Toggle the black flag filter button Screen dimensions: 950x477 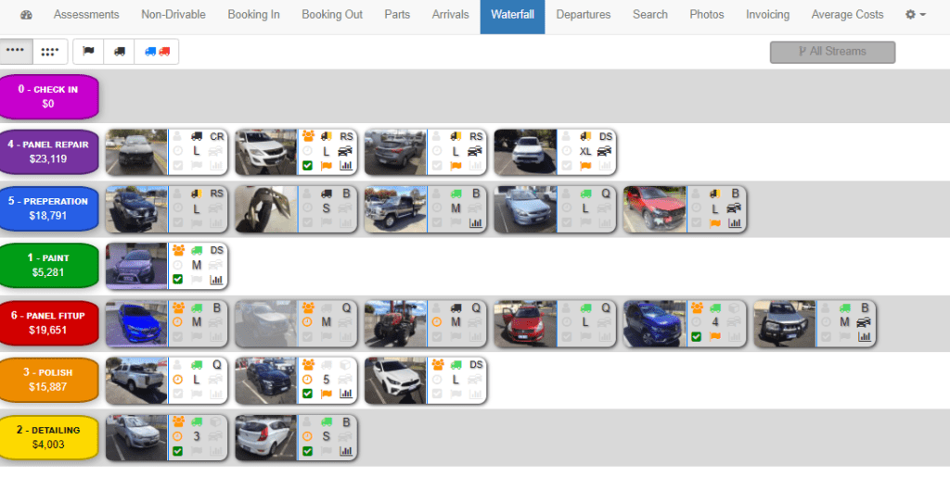tap(88, 51)
